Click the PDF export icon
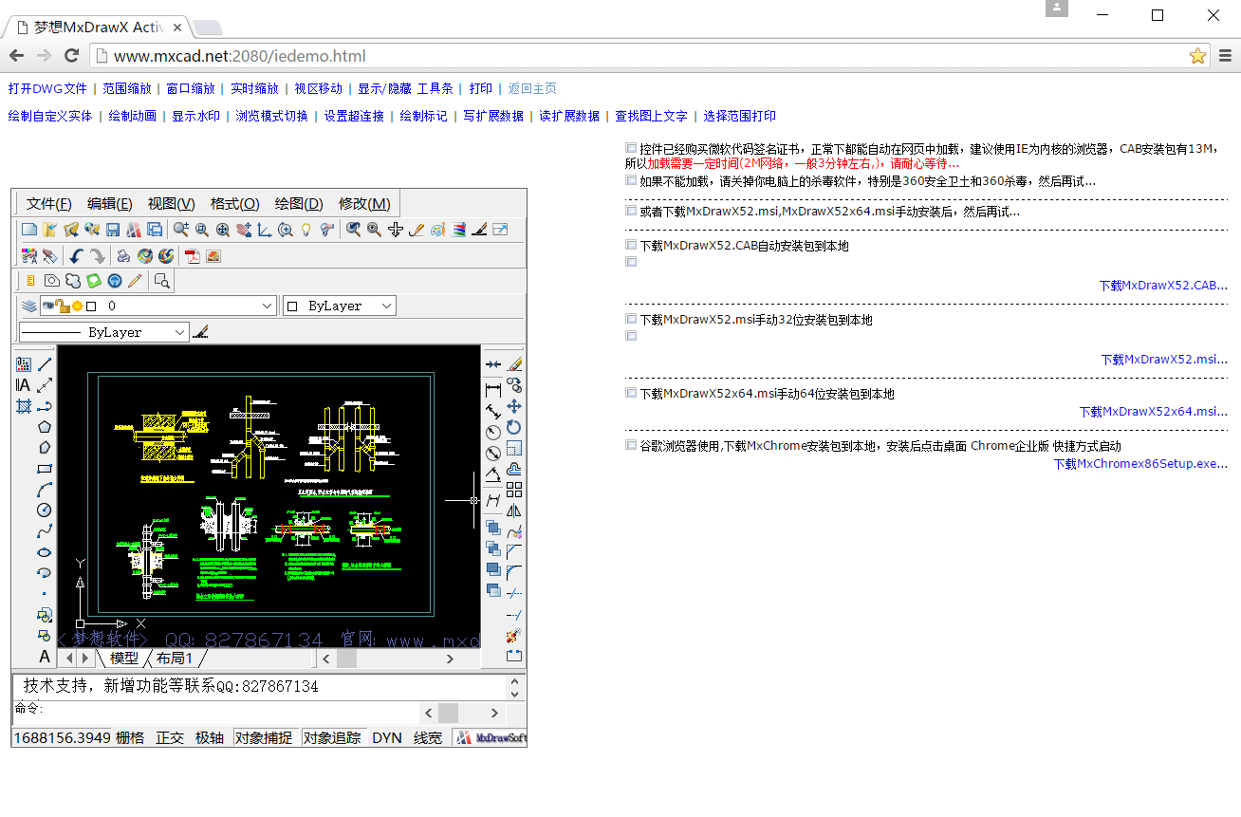Viewport: 1241px width, 817px height. [193, 256]
